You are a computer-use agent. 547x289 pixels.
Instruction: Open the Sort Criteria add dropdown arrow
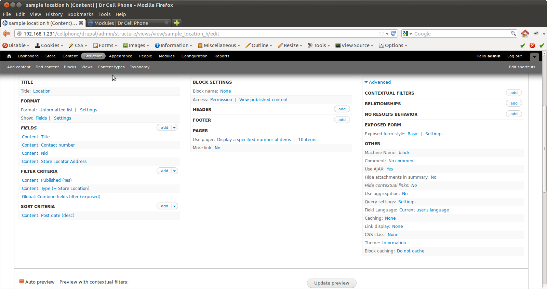pos(174,206)
